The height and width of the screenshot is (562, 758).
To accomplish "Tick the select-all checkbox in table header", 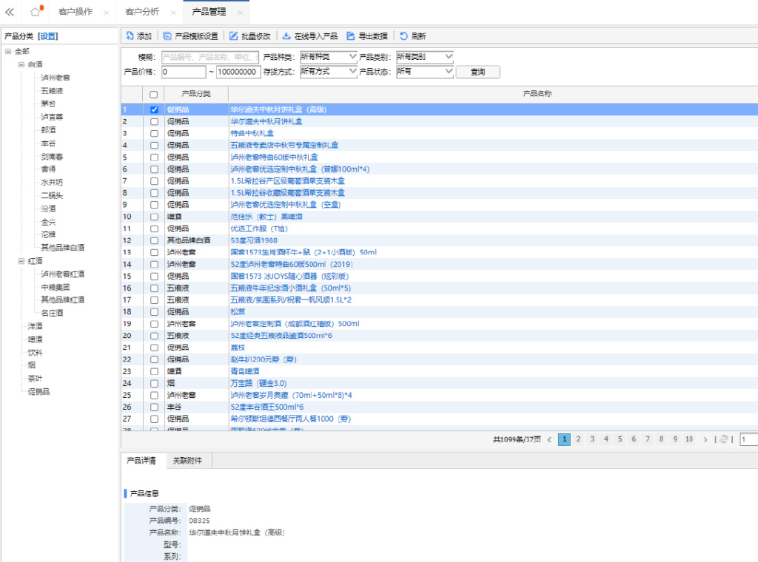I will coord(154,95).
